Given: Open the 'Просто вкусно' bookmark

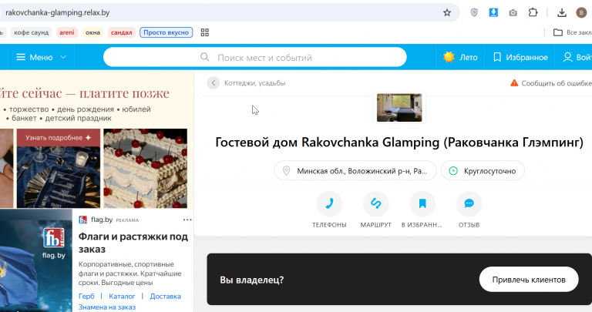Looking at the screenshot, I should [x=166, y=32].
